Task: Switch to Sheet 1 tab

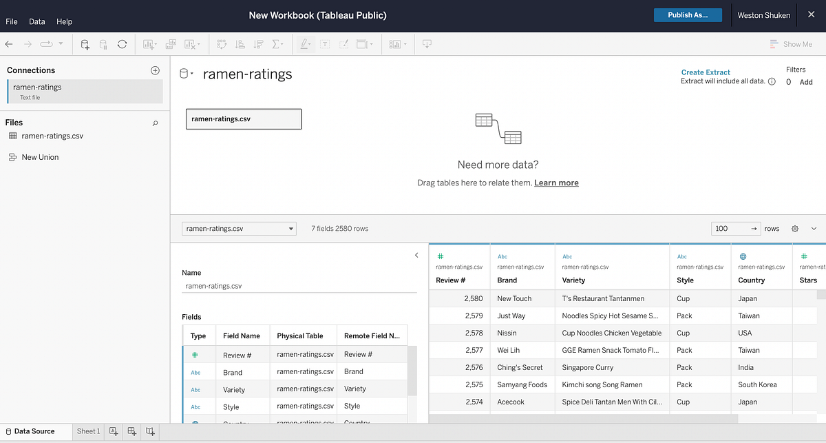Action: (88, 431)
